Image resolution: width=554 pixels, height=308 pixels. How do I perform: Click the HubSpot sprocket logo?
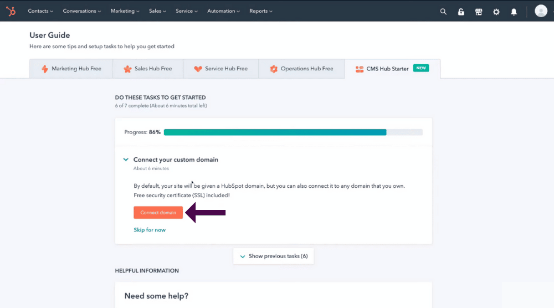point(11,11)
